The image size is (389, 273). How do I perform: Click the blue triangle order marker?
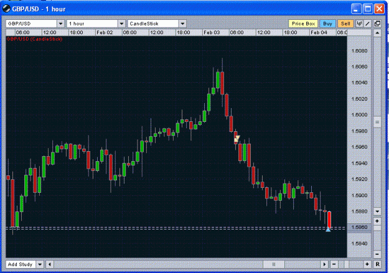point(328,229)
